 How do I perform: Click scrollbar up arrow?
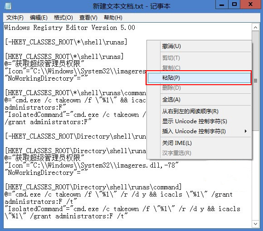point(256,27)
